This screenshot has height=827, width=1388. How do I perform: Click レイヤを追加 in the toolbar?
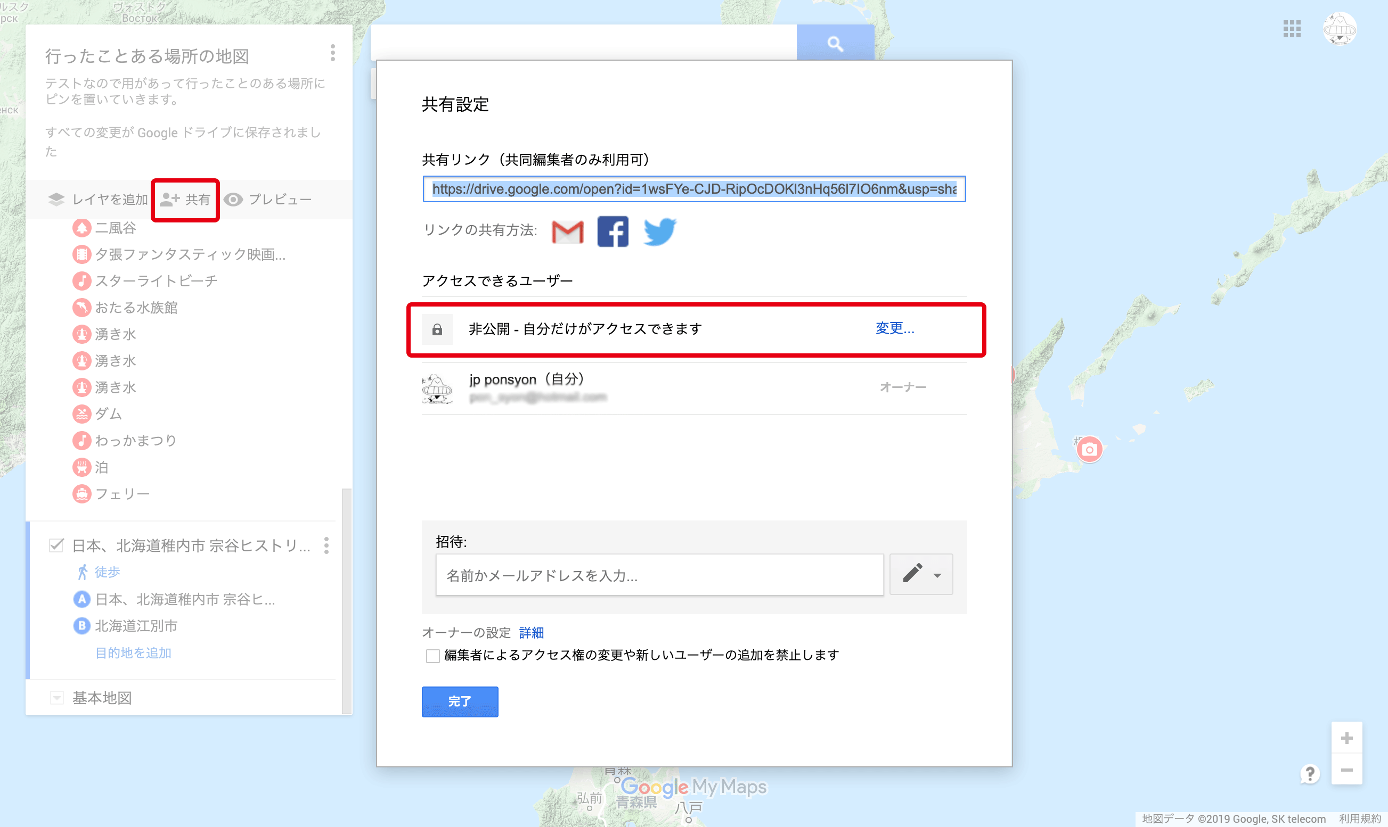(98, 200)
